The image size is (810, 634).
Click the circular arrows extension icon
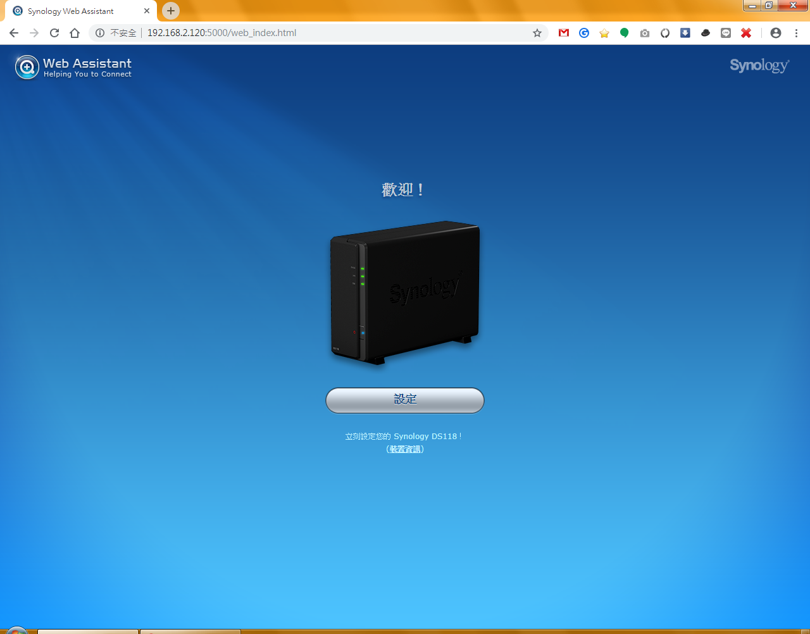pyautogui.click(x=665, y=33)
